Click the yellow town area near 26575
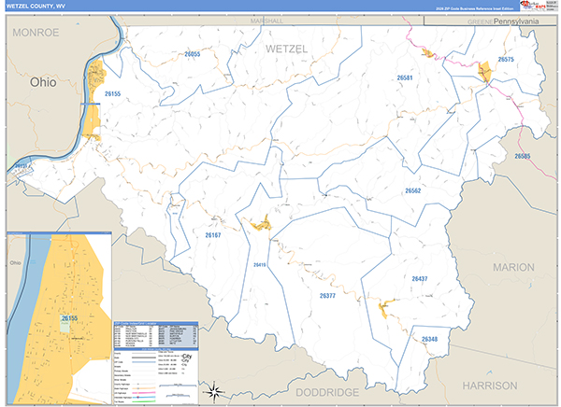561x407 pixels. point(484,70)
